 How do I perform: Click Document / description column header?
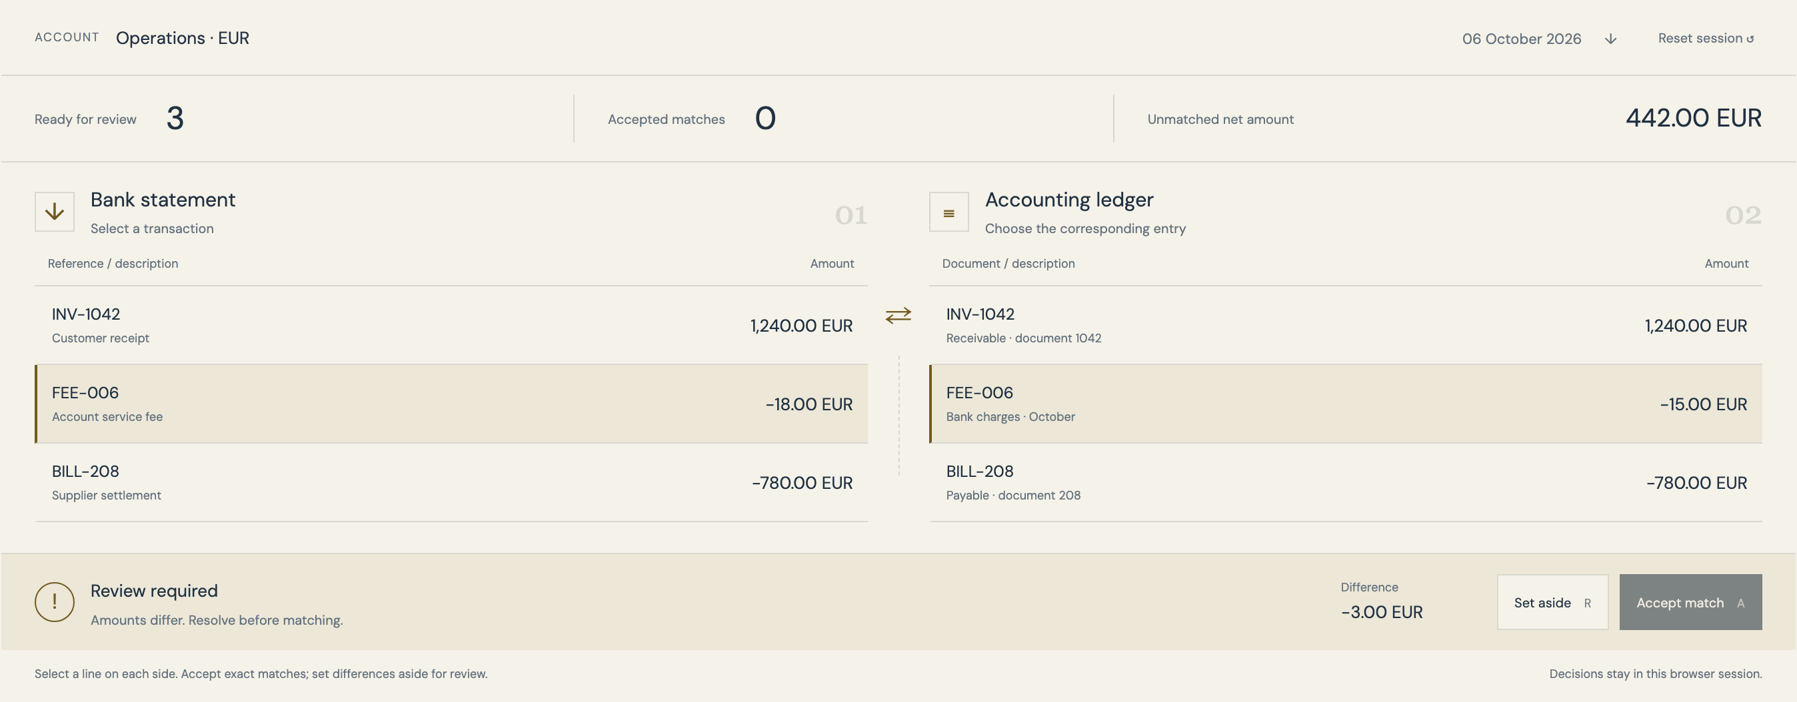tap(1008, 264)
